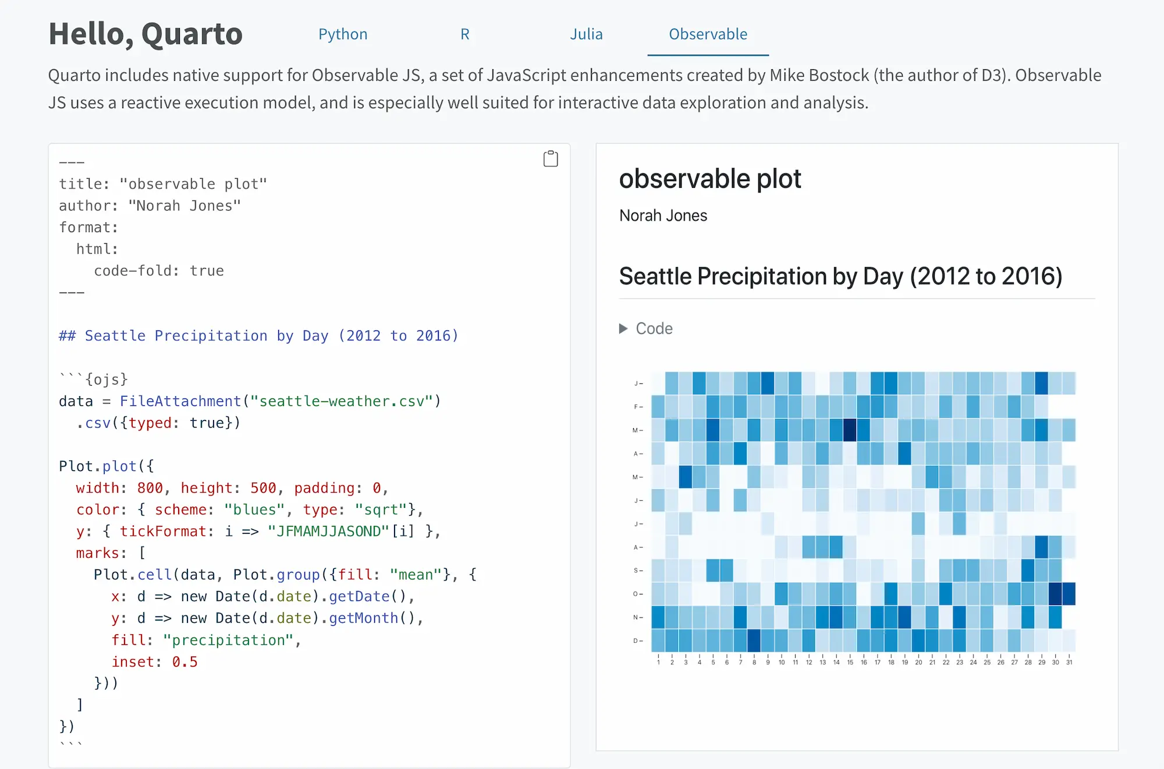Image resolution: width=1164 pixels, height=769 pixels.
Task: Click the dark December cell on day 8
Action: click(754, 640)
